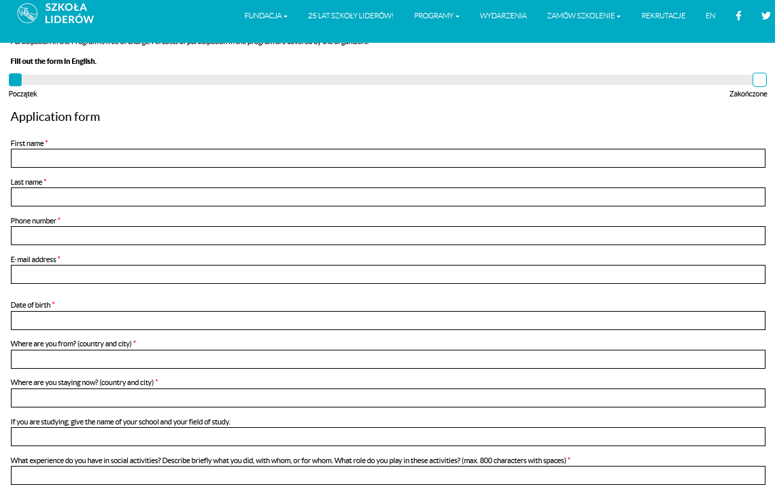Select the 'Początek' progress label
The image size is (775, 491).
22,94
